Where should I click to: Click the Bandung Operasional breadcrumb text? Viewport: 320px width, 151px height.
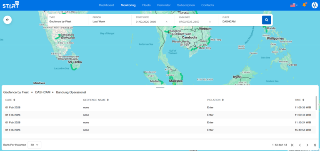coord(71,92)
